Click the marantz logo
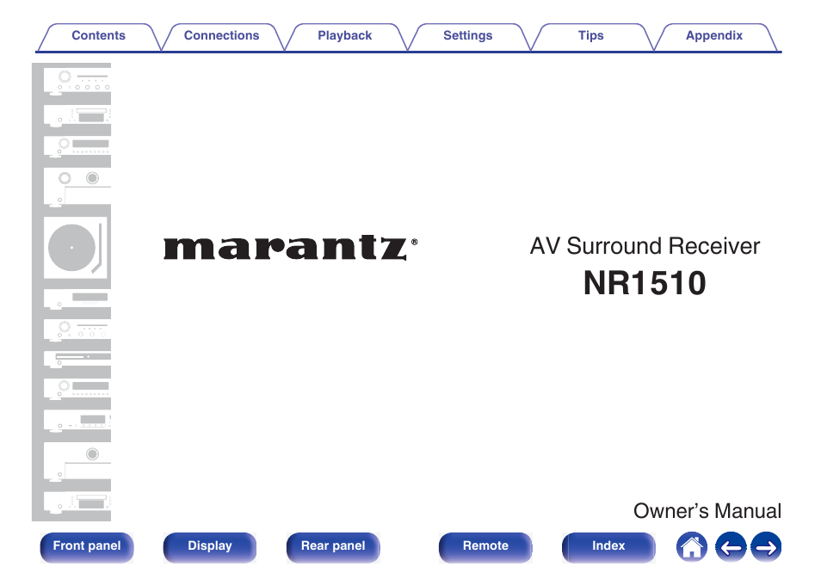821x579 pixels. pyautogui.click(x=291, y=248)
